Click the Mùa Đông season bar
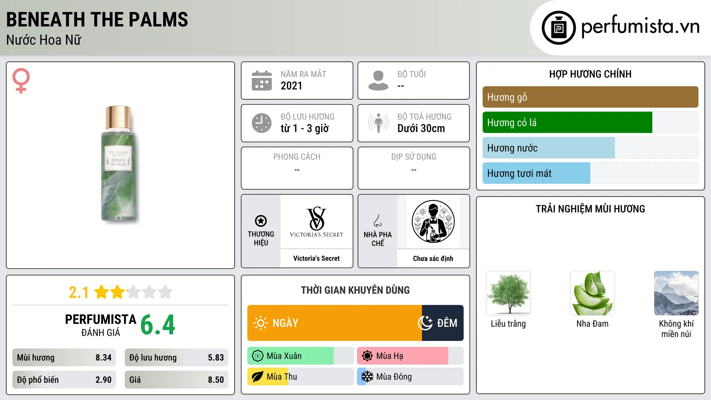Viewport: 711px width, 400px height. (410, 377)
